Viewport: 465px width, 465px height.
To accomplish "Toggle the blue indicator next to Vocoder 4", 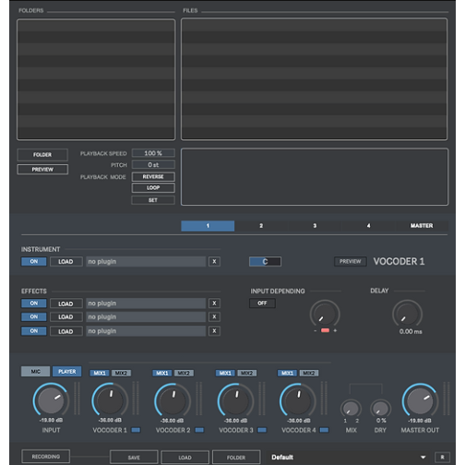I will [324, 430].
